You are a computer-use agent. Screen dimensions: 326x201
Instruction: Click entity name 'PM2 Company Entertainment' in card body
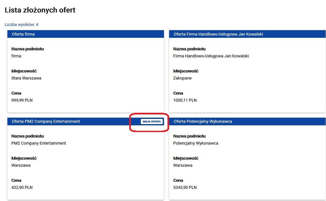coord(39,143)
